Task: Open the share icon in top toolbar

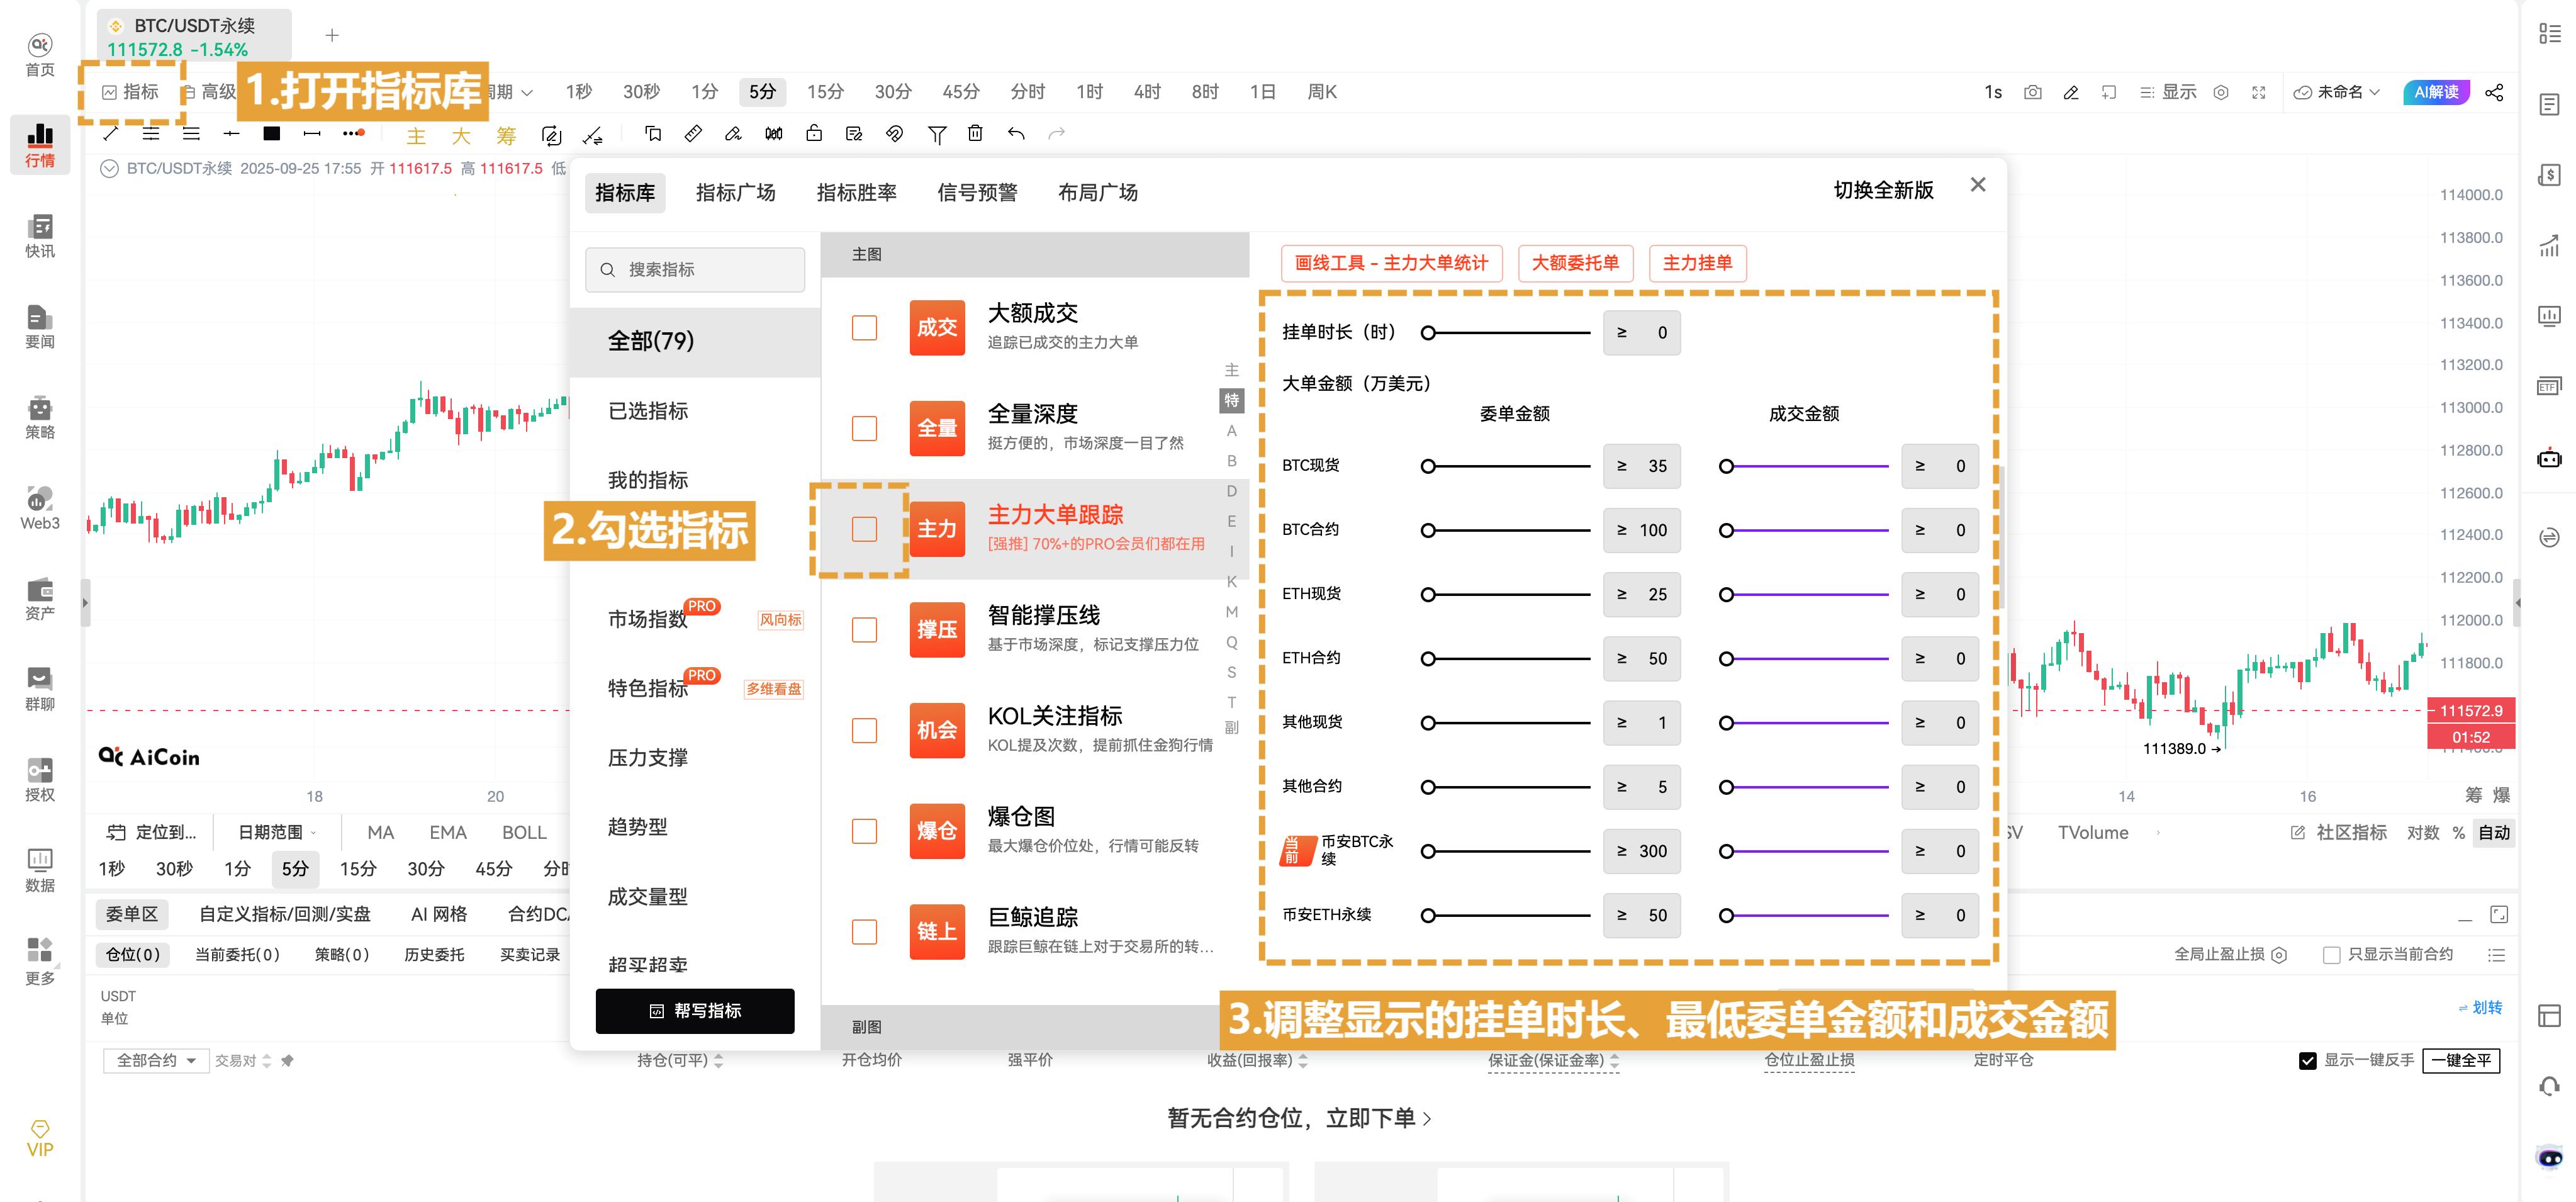Action: [2495, 92]
